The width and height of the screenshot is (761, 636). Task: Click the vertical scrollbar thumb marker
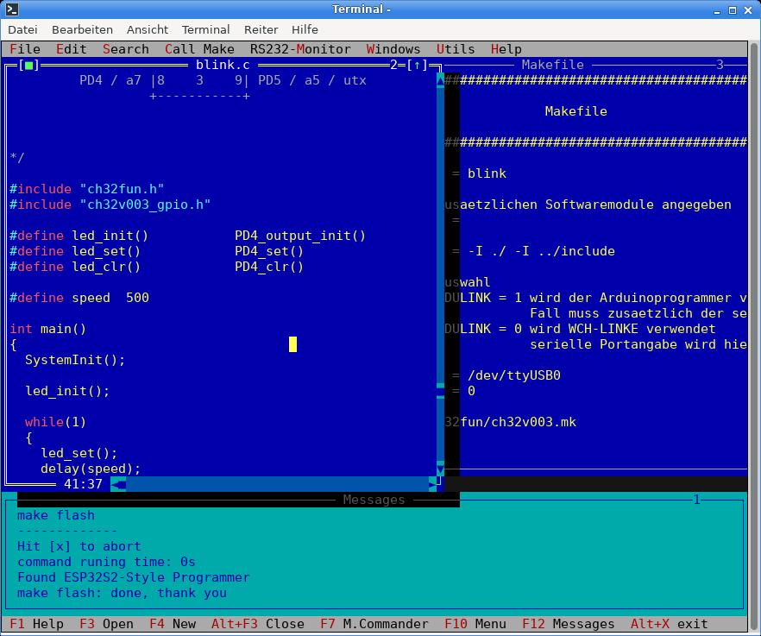pyautogui.click(x=440, y=391)
